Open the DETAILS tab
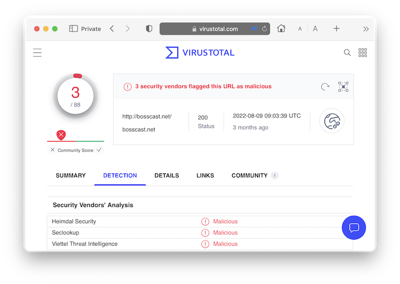400x284 pixels. (166, 175)
